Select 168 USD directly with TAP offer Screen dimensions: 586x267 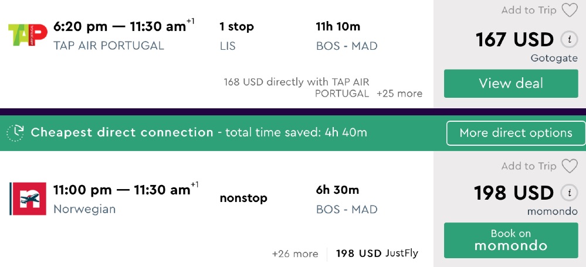click(x=297, y=87)
